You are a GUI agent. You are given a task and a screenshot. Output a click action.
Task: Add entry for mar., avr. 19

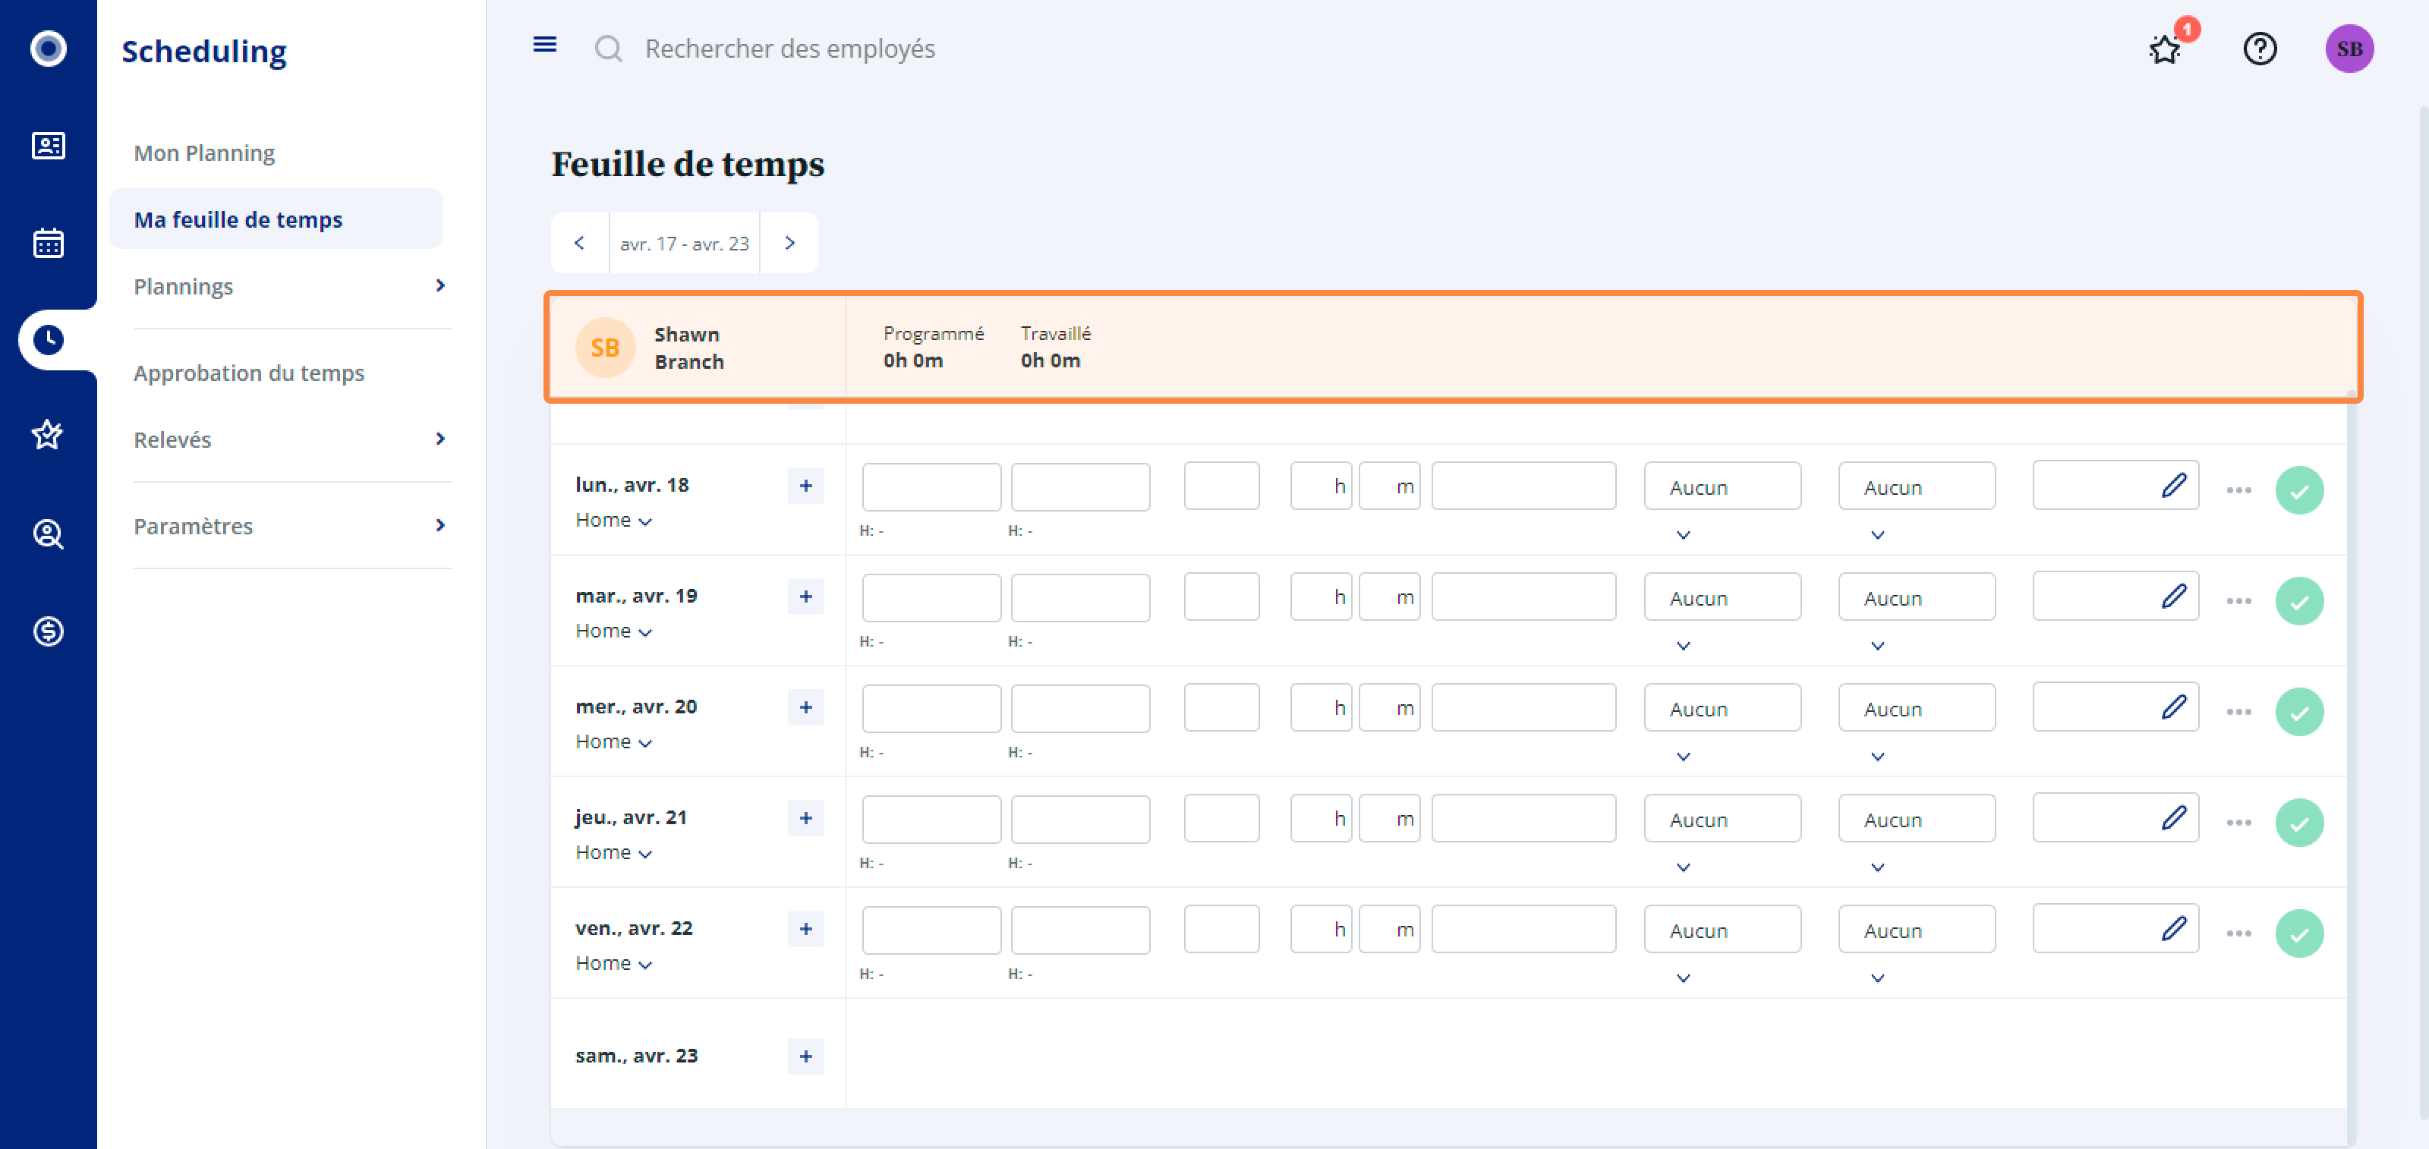[805, 597]
